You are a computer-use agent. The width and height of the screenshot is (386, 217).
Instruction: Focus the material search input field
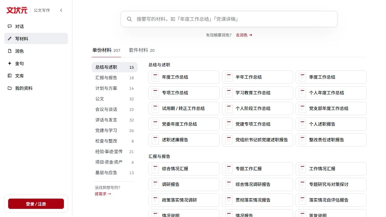coord(229,19)
